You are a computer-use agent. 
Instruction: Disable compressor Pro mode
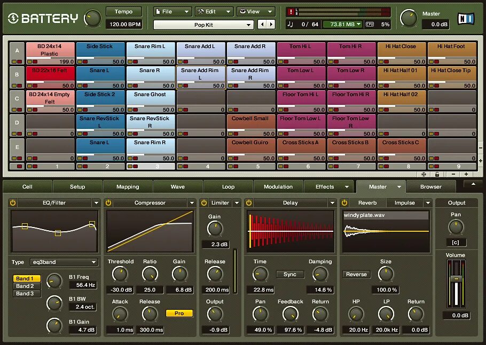(179, 313)
